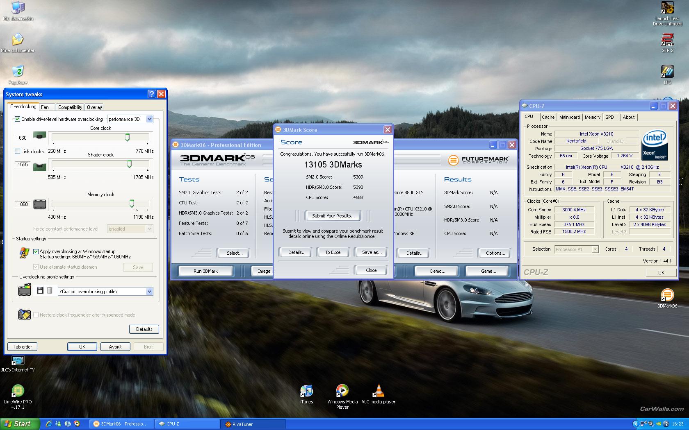Open 3DMark06 desktop shortcut icon
Image resolution: width=689 pixels, height=430 pixels.
(667, 298)
